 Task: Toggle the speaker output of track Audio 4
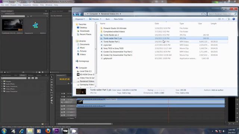click(x=62, y=115)
